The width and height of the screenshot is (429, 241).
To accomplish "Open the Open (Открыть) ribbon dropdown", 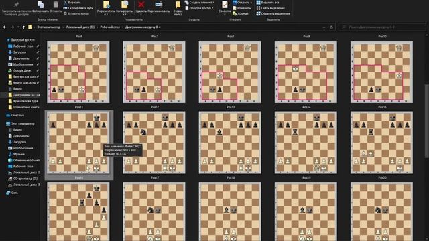I will click(x=242, y=3).
